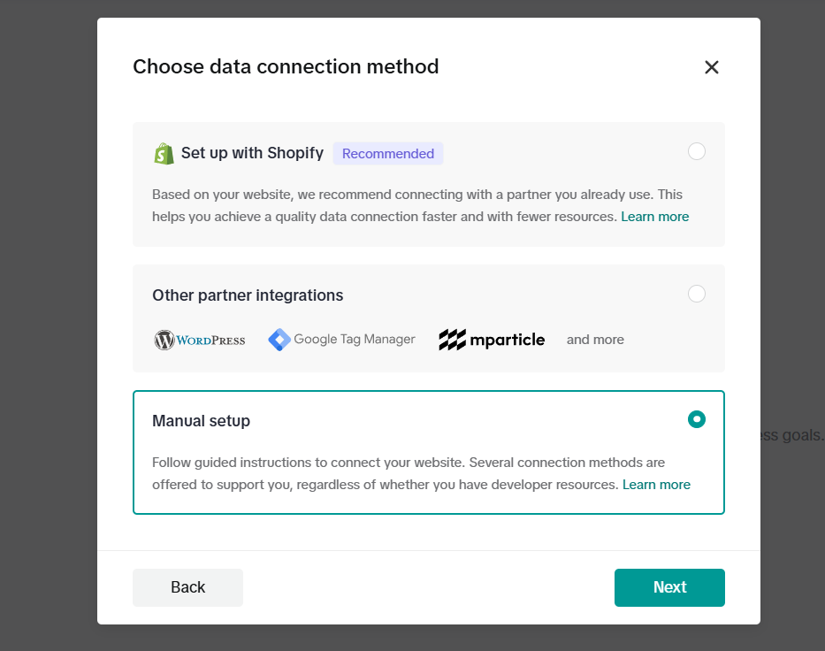The height and width of the screenshot is (651, 825).
Task: Click the Manual setup heading
Action: [201, 421]
